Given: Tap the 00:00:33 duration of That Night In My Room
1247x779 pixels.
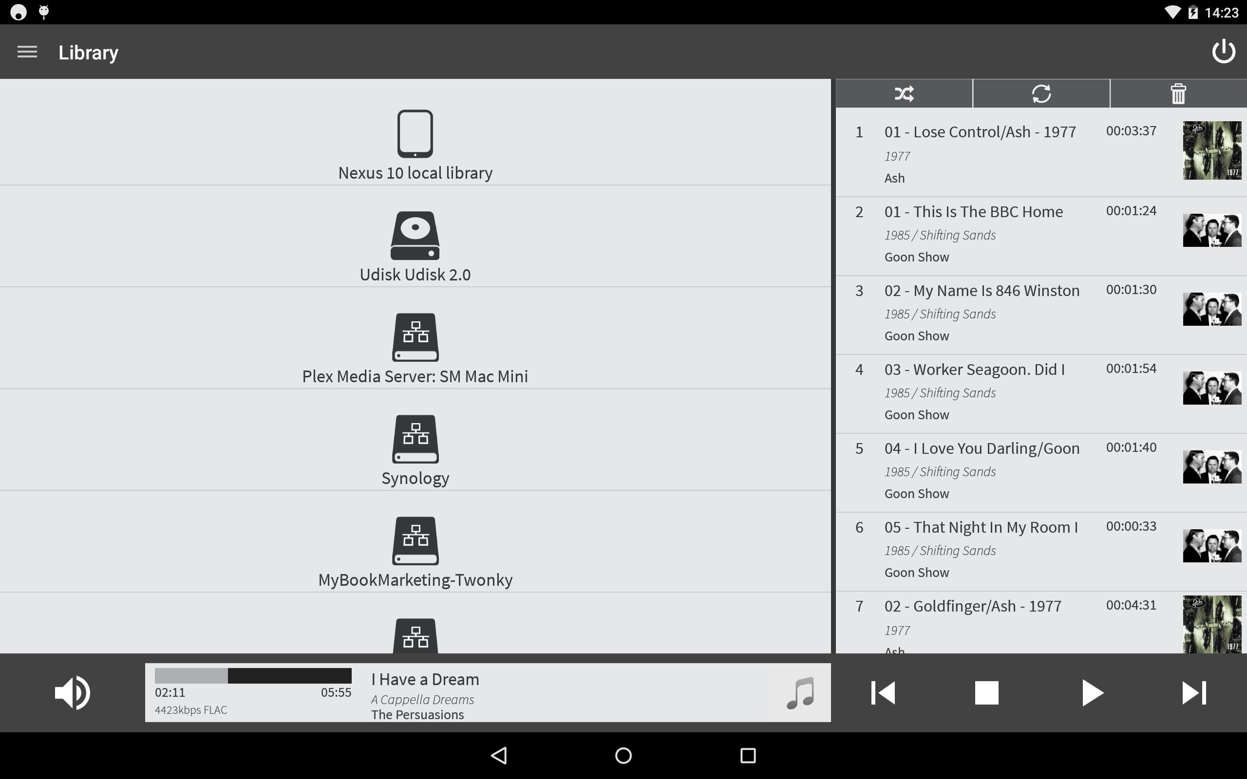Looking at the screenshot, I should [x=1131, y=526].
